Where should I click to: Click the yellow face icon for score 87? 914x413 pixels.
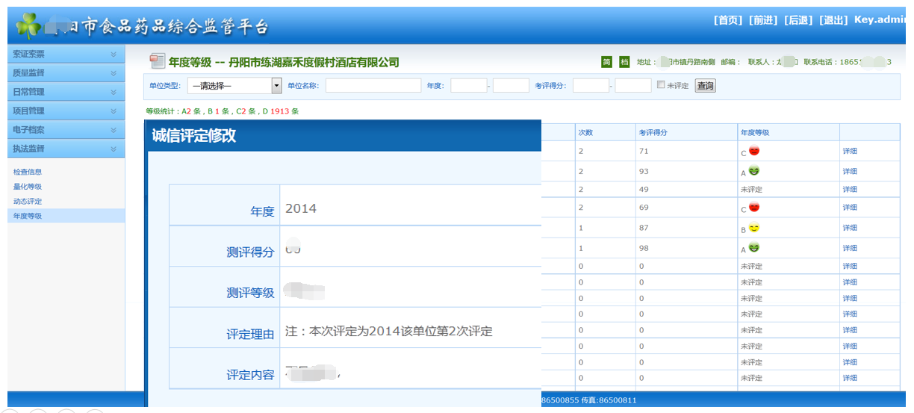tap(754, 228)
